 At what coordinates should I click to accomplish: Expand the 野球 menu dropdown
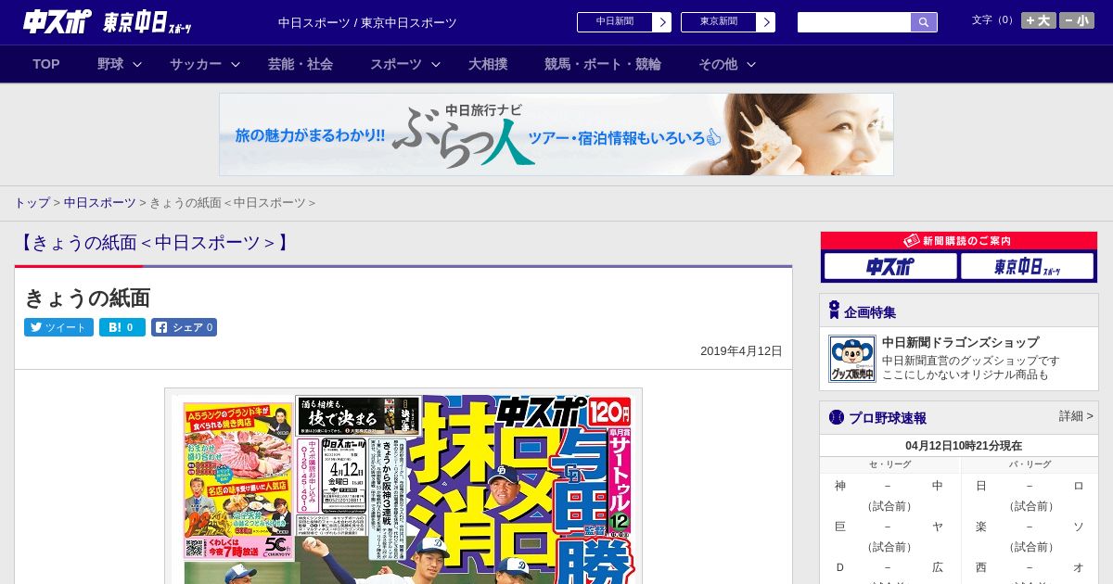tap(120, 64)
